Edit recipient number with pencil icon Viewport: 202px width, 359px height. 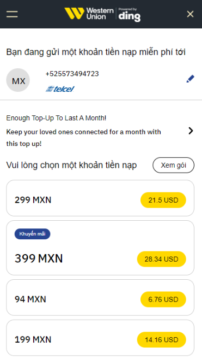pyautogui.click(x=190, y=79)
